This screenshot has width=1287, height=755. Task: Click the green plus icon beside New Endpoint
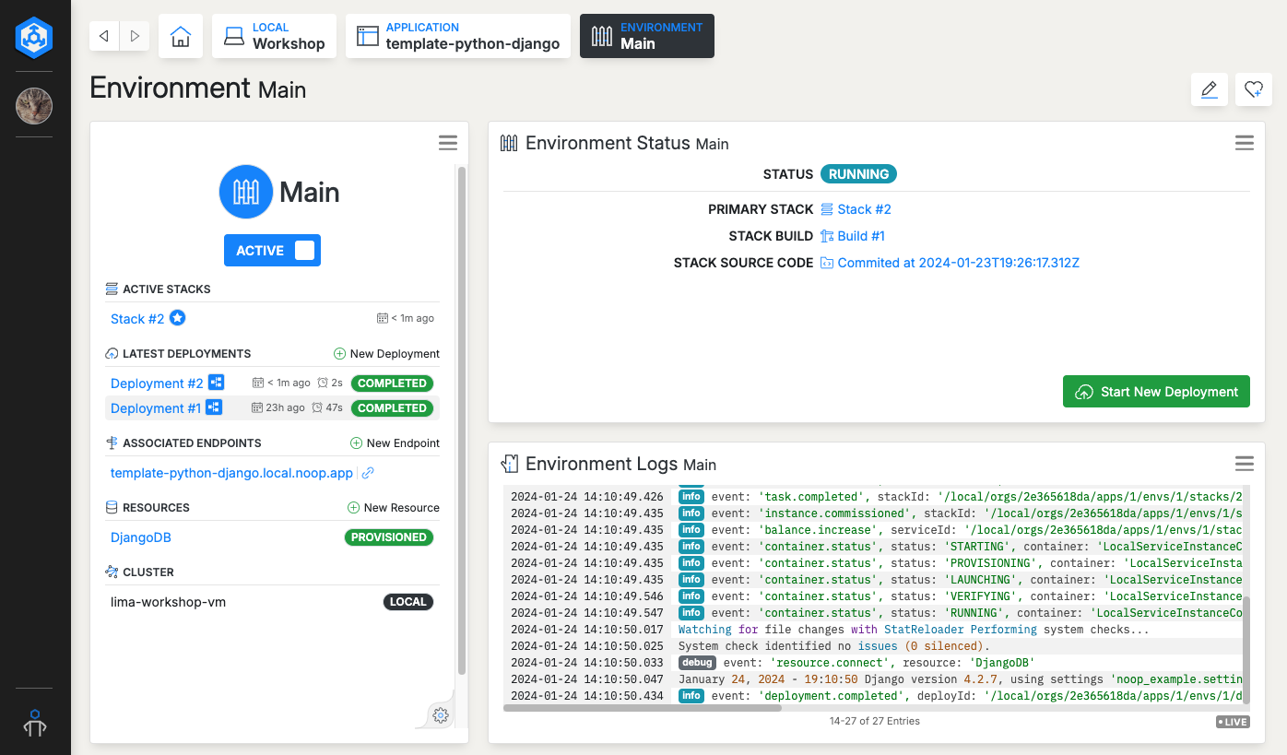pos(355,442)
